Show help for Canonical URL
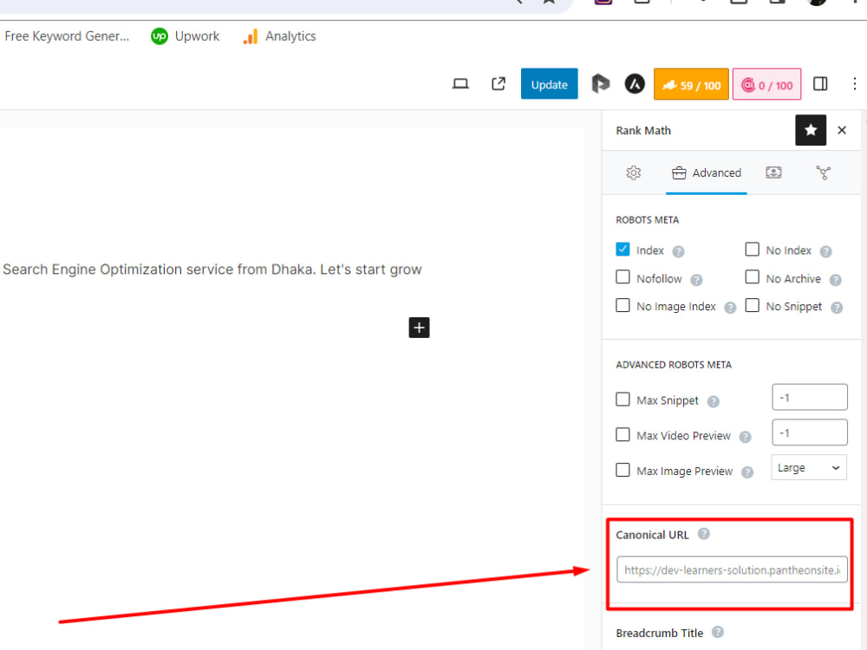 pos(704,534)
